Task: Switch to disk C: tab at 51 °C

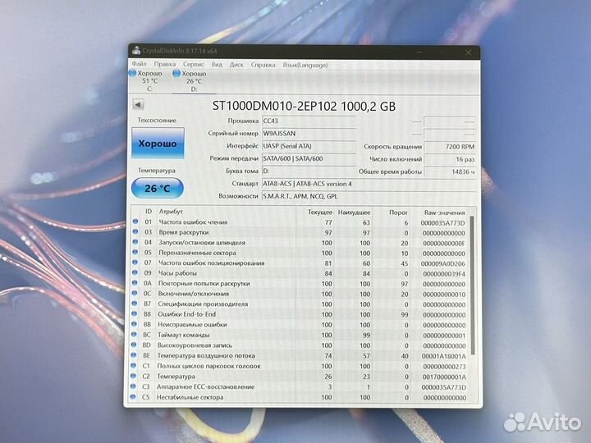Action: pyautogui.click(x=147, y=80)
